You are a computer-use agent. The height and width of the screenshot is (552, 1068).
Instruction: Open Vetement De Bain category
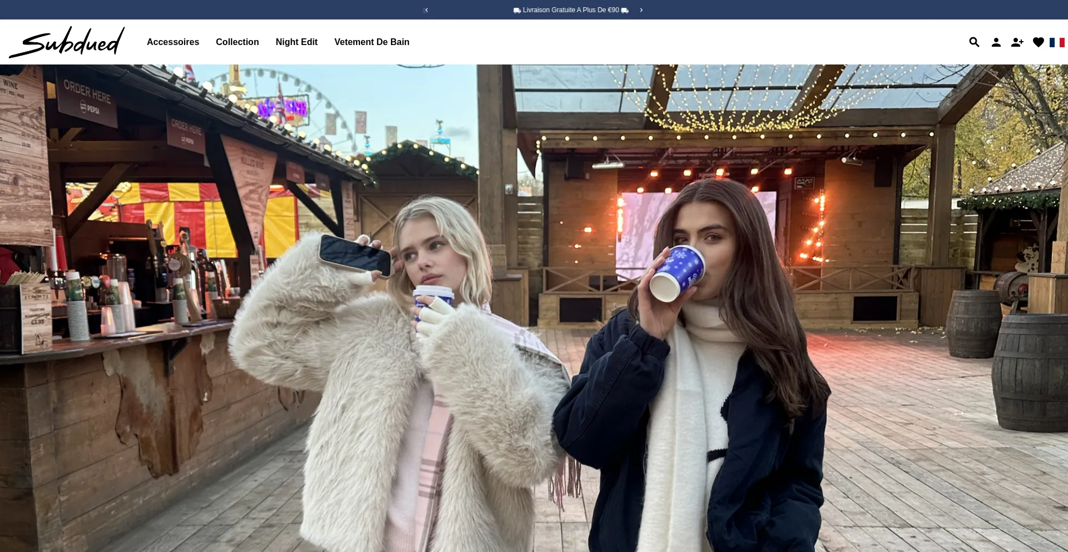tap(372, 42)
